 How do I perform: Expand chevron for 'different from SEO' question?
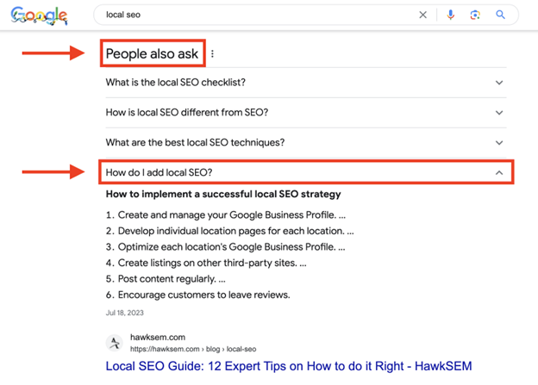(498, 113)
